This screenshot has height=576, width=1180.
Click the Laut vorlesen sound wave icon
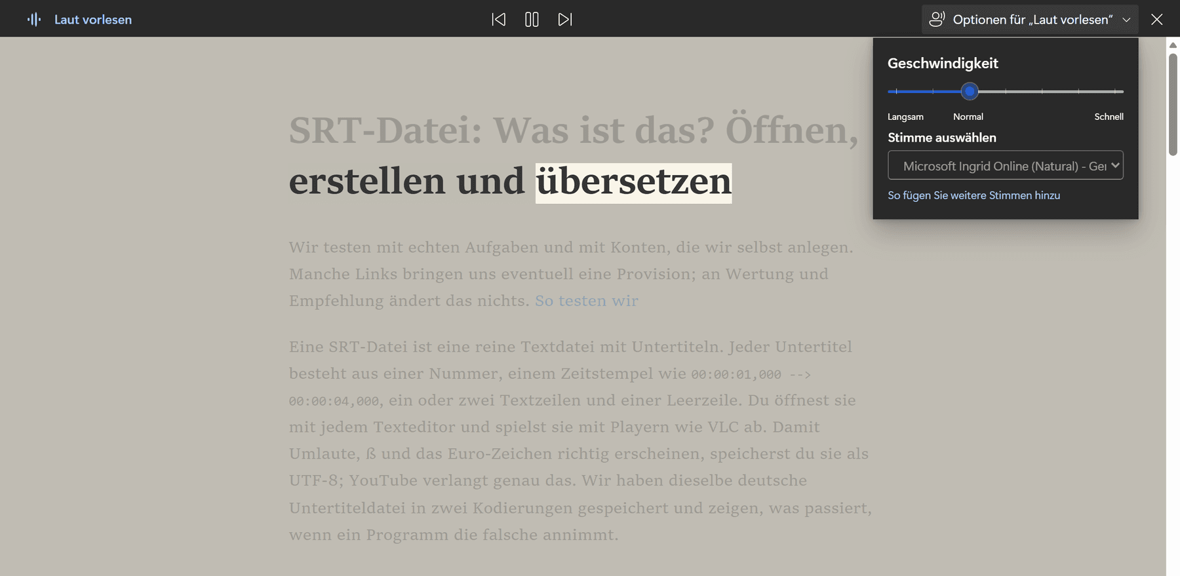click(x=34, y=20)
